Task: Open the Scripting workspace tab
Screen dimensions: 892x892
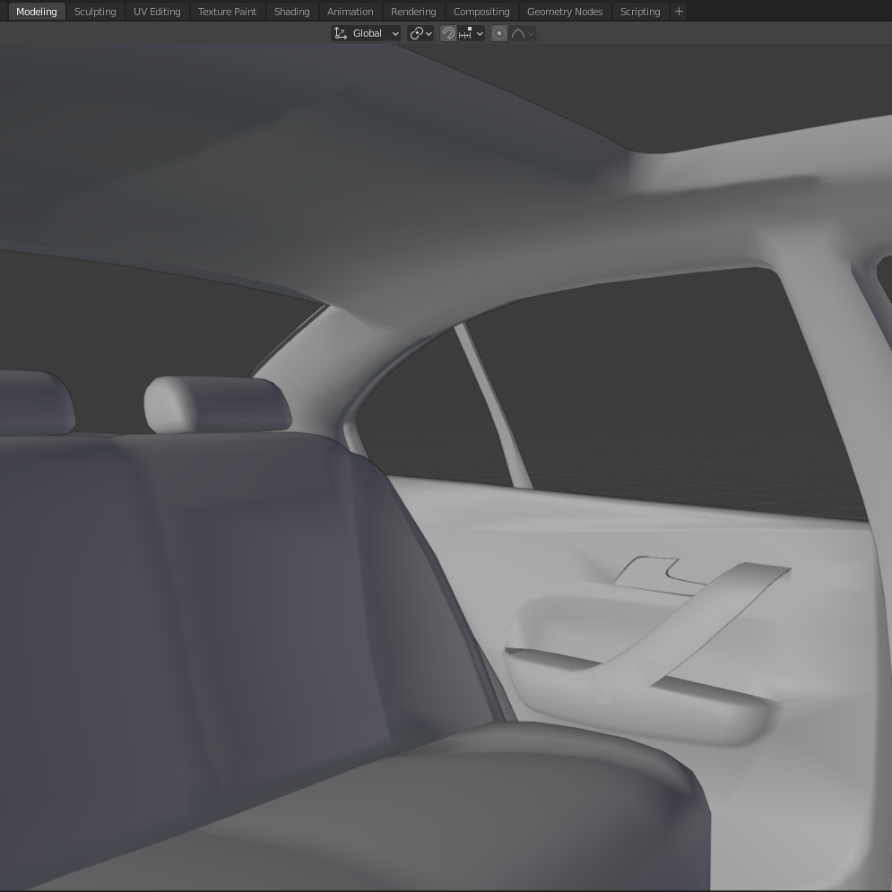Action: tap(640, 12)
